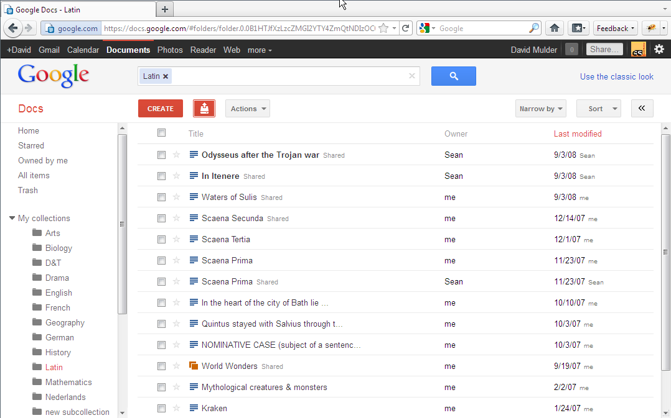Click the search magnifier in browser search bar
Viewport: 671px width, 418px height.
coord(533,28)
